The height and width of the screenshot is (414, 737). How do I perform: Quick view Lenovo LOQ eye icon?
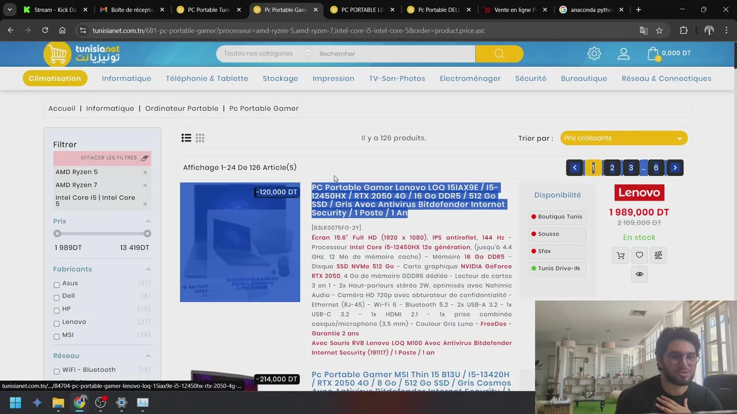click(639, 274)
